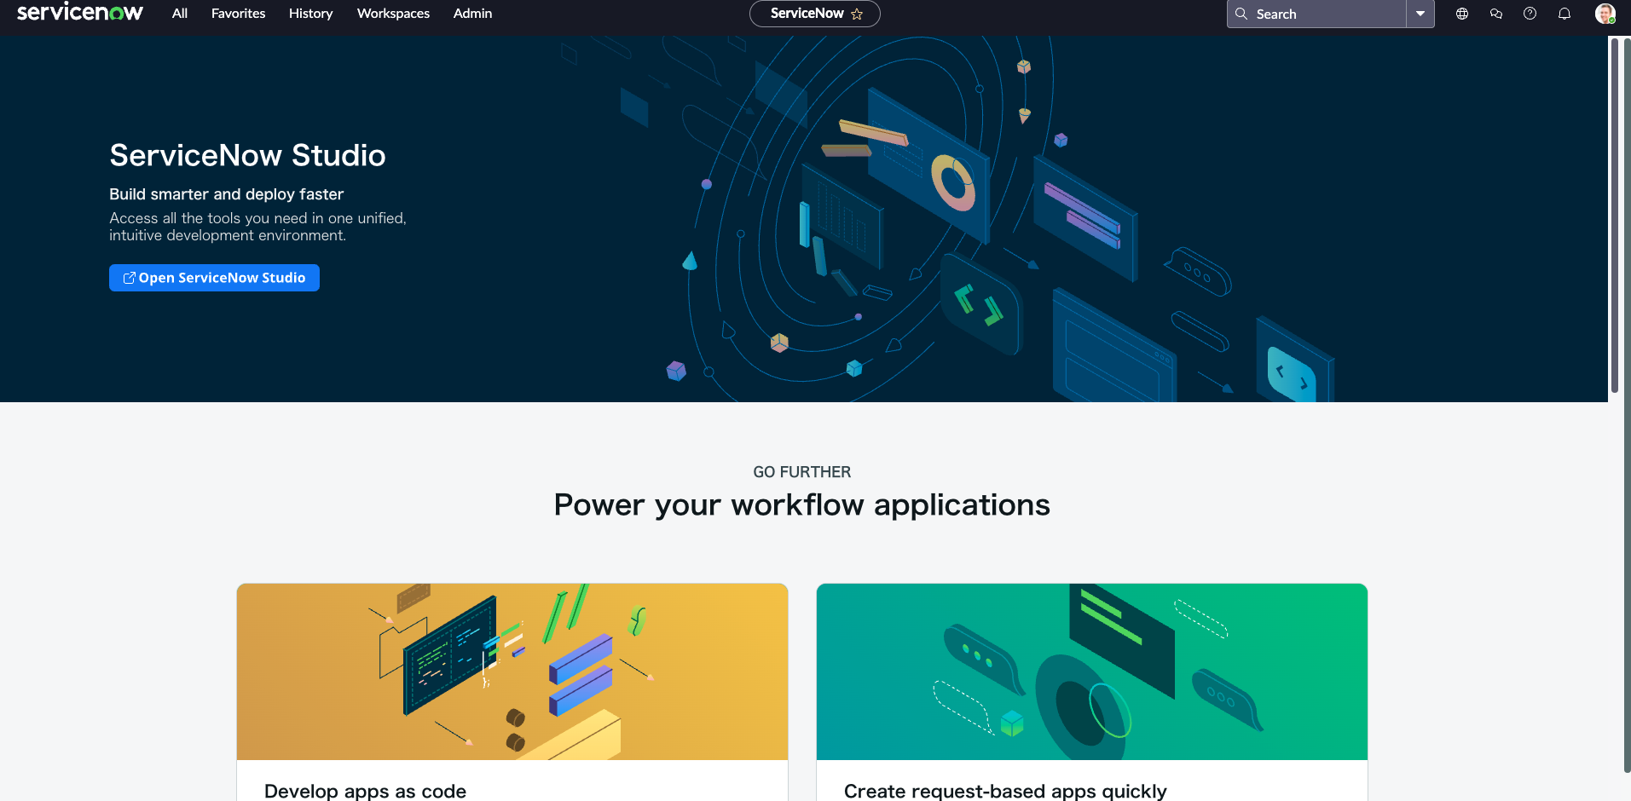Click the magnifier icon in search
Viewport: 1631px width, 801px height.
pos(1241,14)
